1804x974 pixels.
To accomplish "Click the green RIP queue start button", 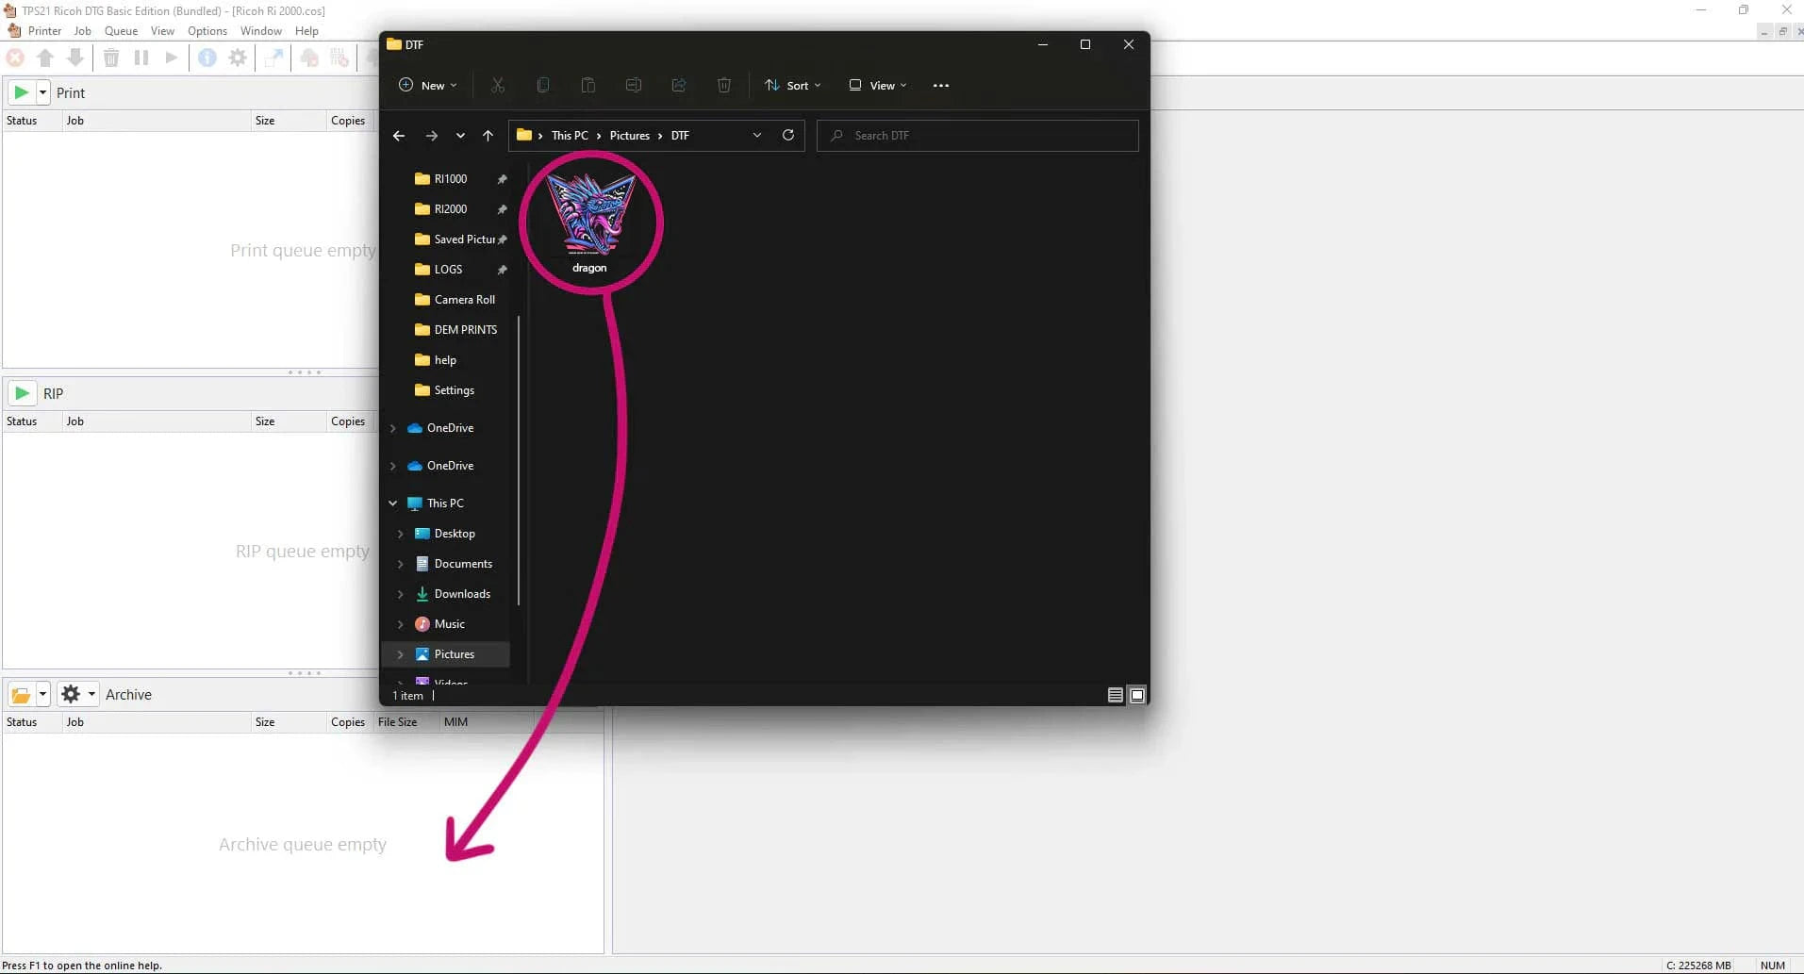I will point(23,393).
